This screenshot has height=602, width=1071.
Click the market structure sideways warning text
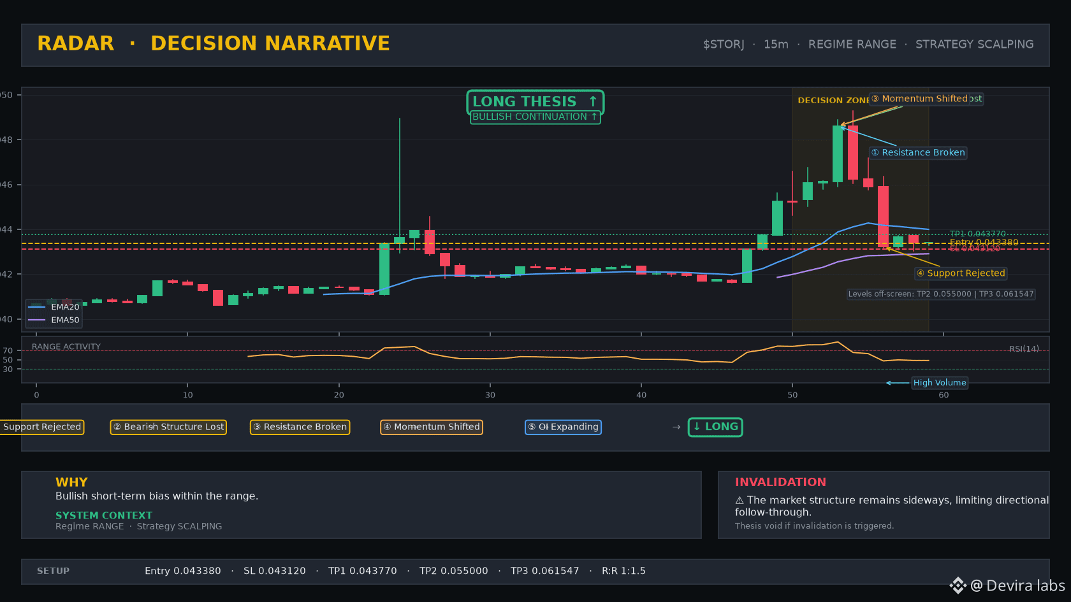[892, 506]
